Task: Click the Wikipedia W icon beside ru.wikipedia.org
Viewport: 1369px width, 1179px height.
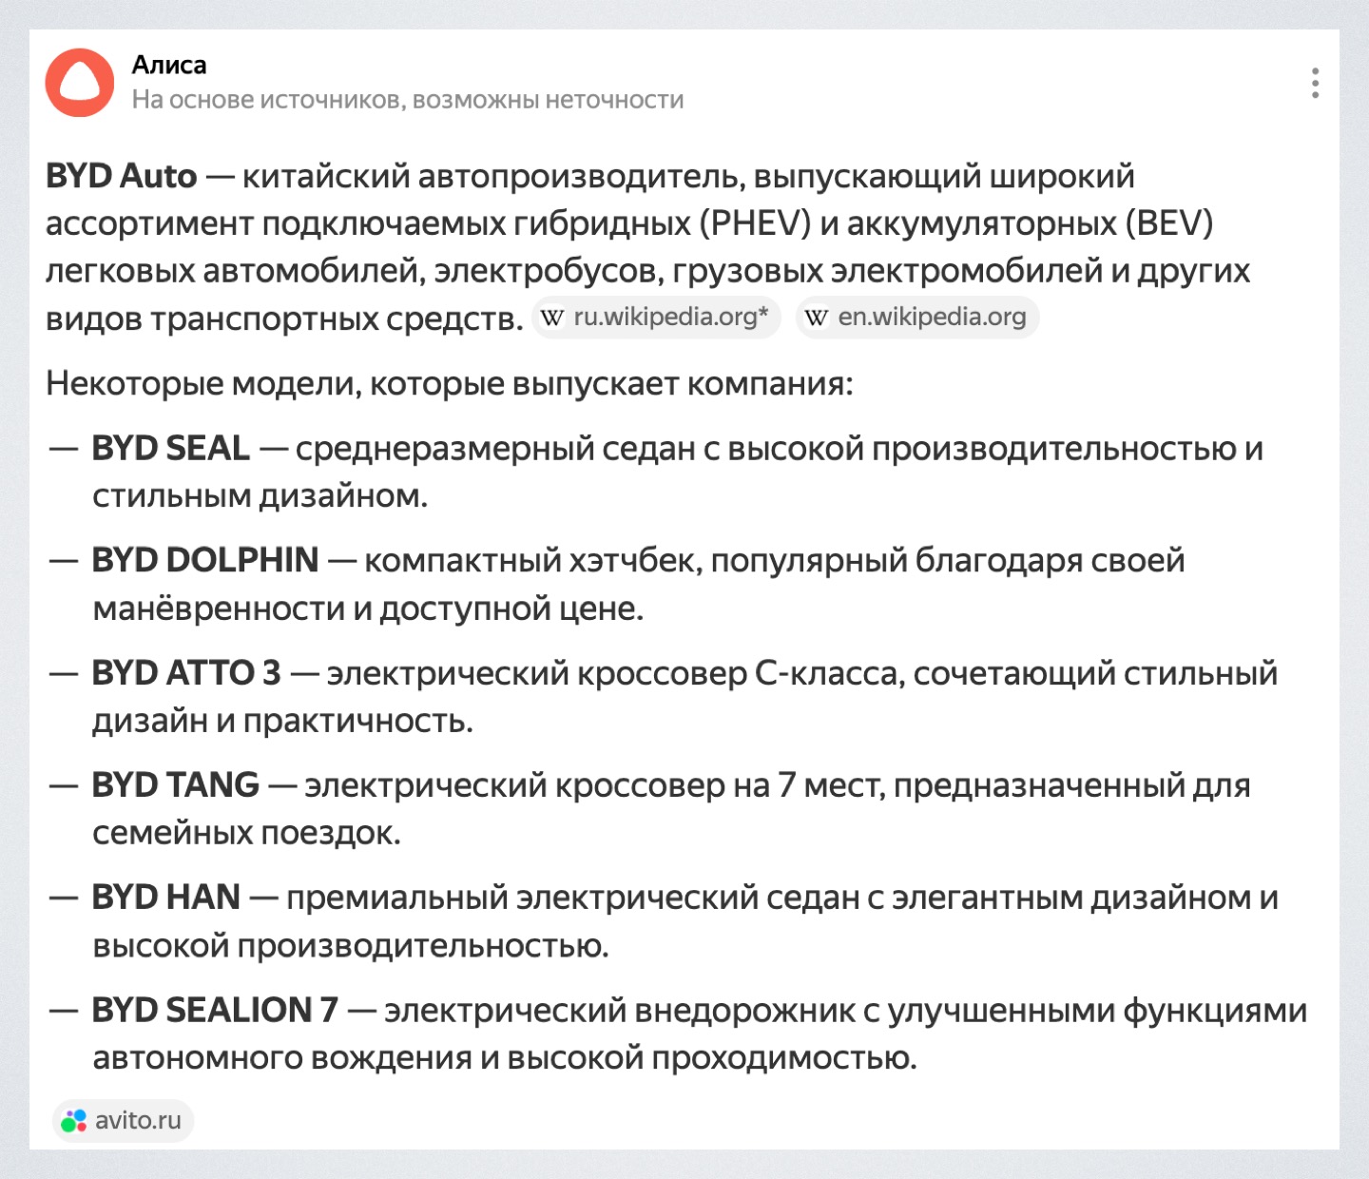Action: tap(552, 318)
